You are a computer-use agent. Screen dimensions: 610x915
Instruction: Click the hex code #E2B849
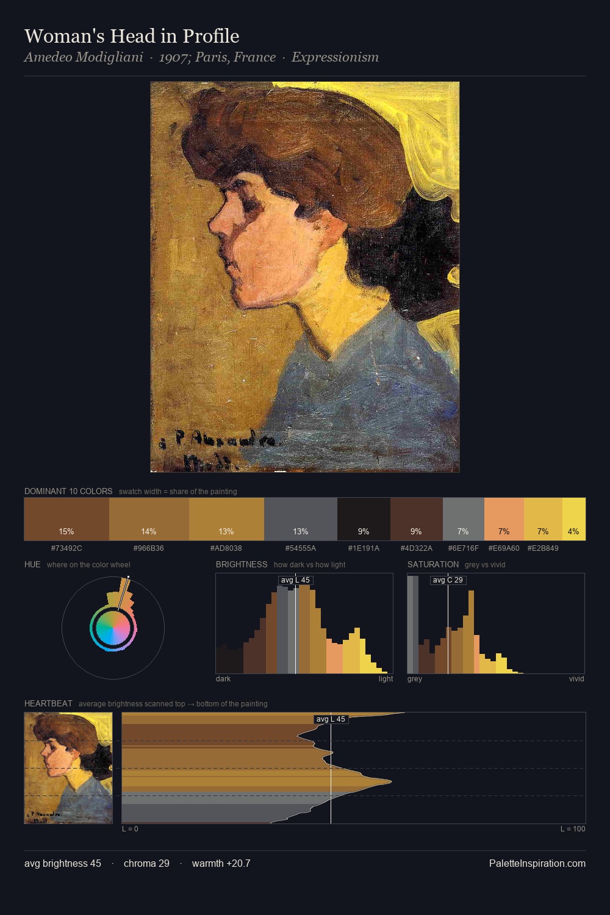coord(543,548)
